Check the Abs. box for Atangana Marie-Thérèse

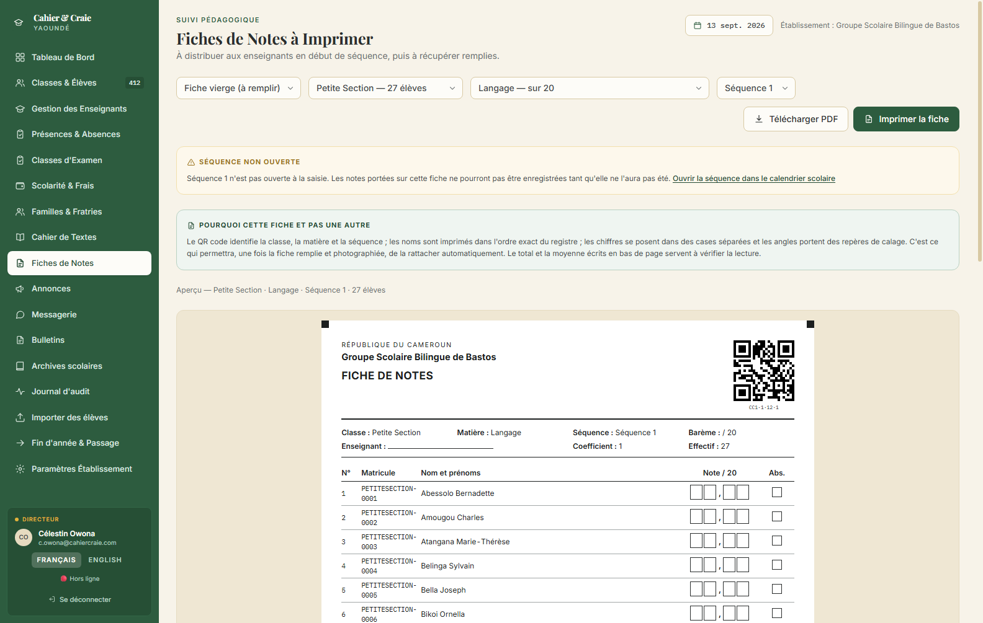(x=777, y=541)
